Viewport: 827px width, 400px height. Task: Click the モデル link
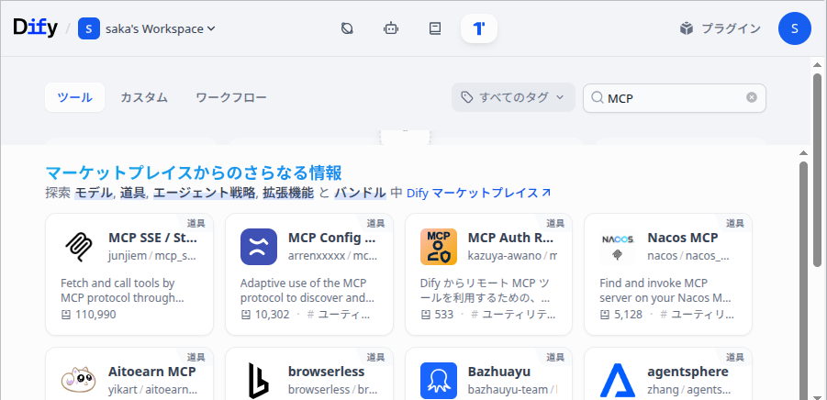point(95,193)
